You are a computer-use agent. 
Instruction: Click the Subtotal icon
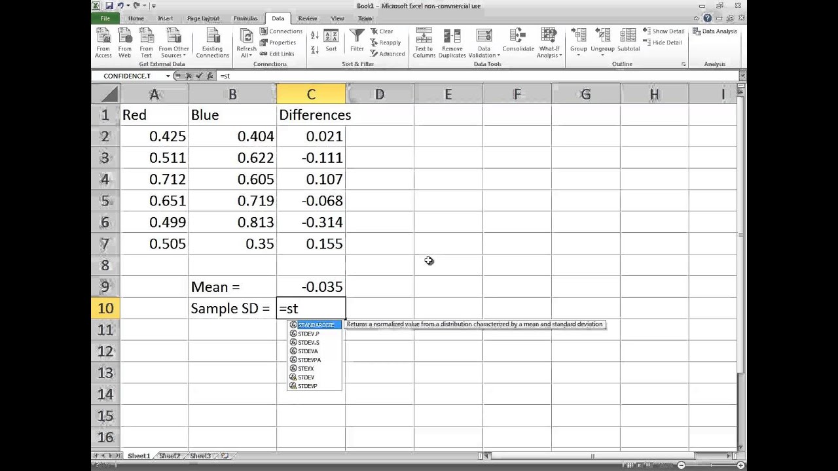tap(628, 41)
